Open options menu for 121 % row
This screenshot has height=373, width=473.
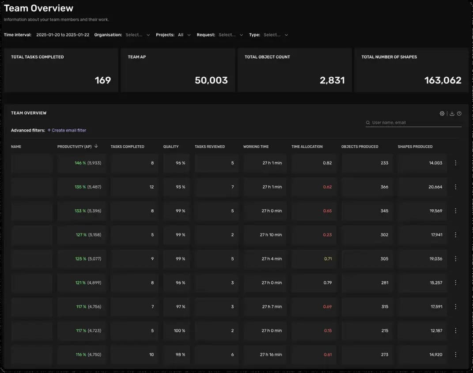455,283
